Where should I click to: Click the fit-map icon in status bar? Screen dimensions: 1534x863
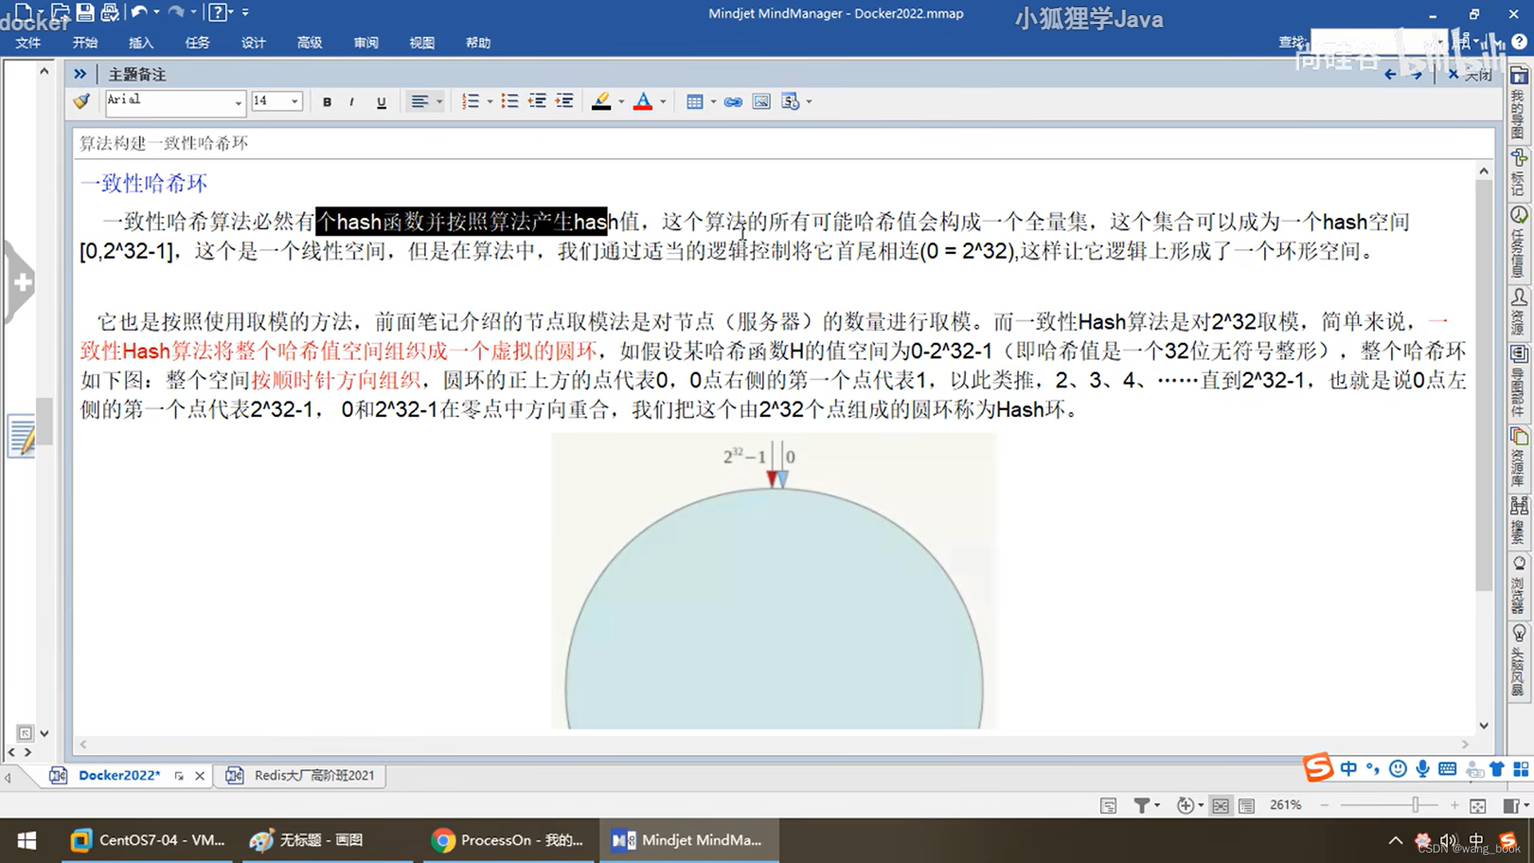point(1220,805)
